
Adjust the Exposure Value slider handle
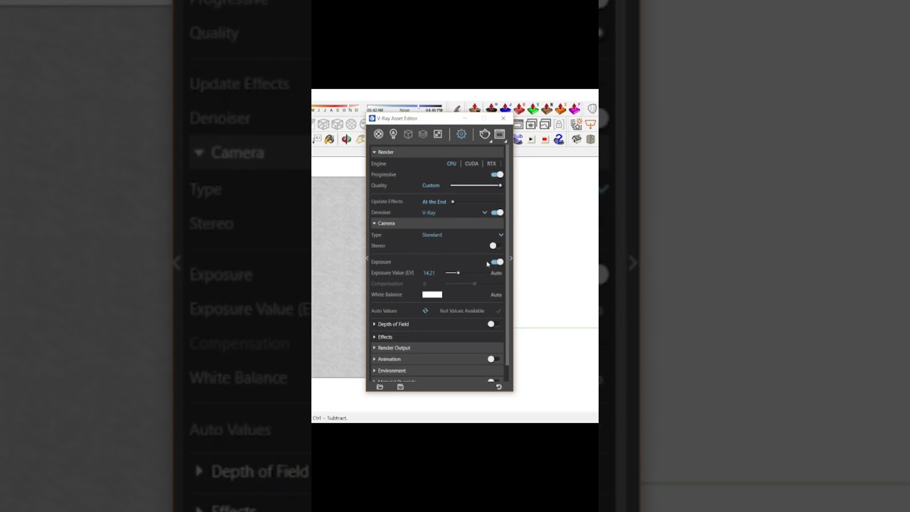tap(458, 273)
